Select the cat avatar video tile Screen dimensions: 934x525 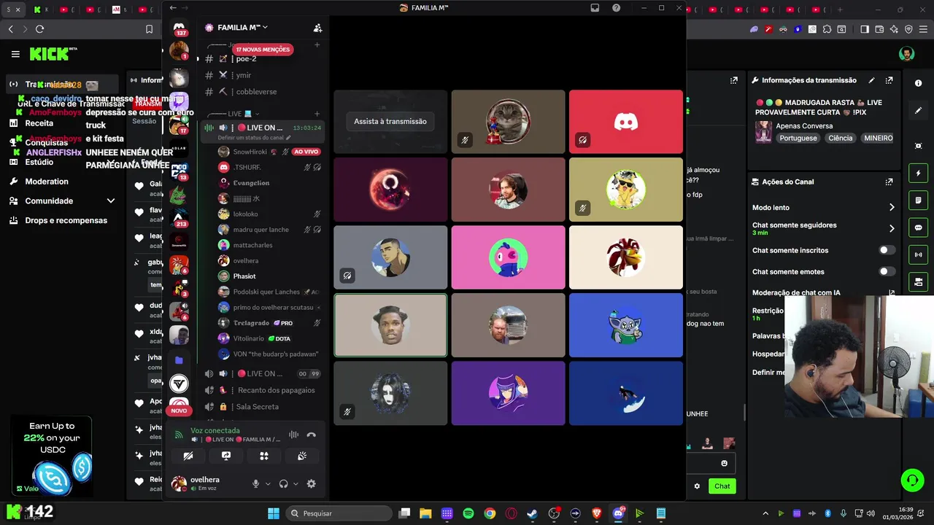click(508, 122)
